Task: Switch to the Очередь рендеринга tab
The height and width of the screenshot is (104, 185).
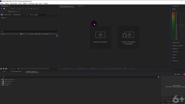Action: click(16, 71)
